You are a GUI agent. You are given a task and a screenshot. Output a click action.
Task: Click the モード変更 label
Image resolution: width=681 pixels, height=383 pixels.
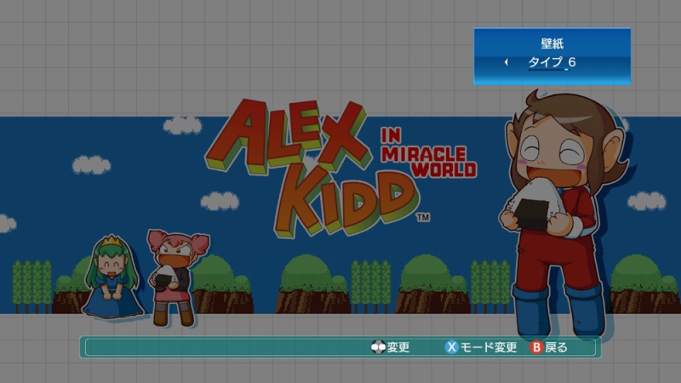tap(488, 347)
